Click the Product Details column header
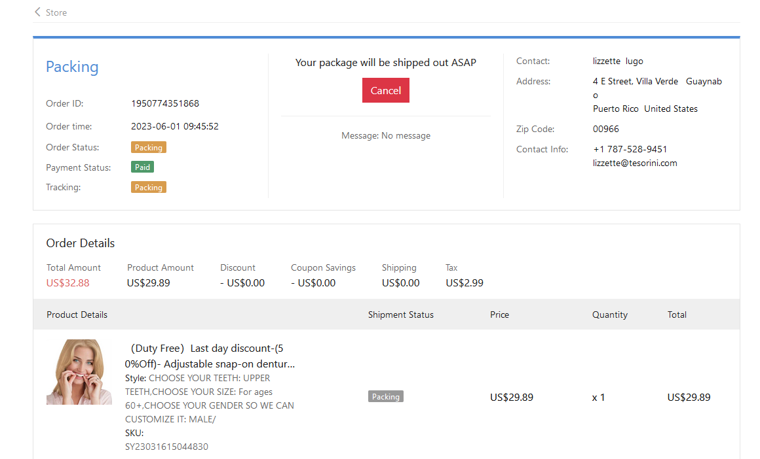760x459 pixels. click(x=77, y=314)
